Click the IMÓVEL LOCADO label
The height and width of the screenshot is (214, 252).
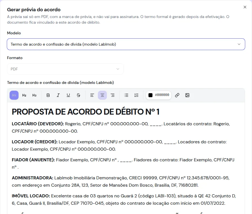coord(31,196)
